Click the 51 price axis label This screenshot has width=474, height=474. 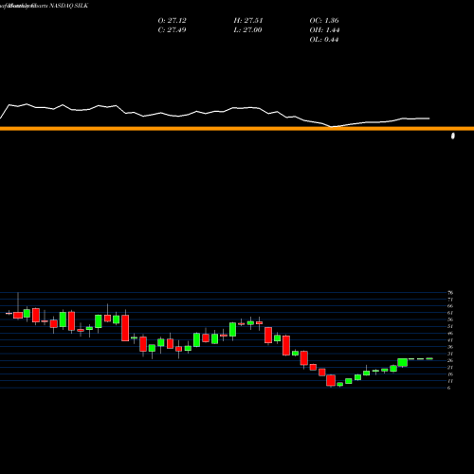point(450,326)
